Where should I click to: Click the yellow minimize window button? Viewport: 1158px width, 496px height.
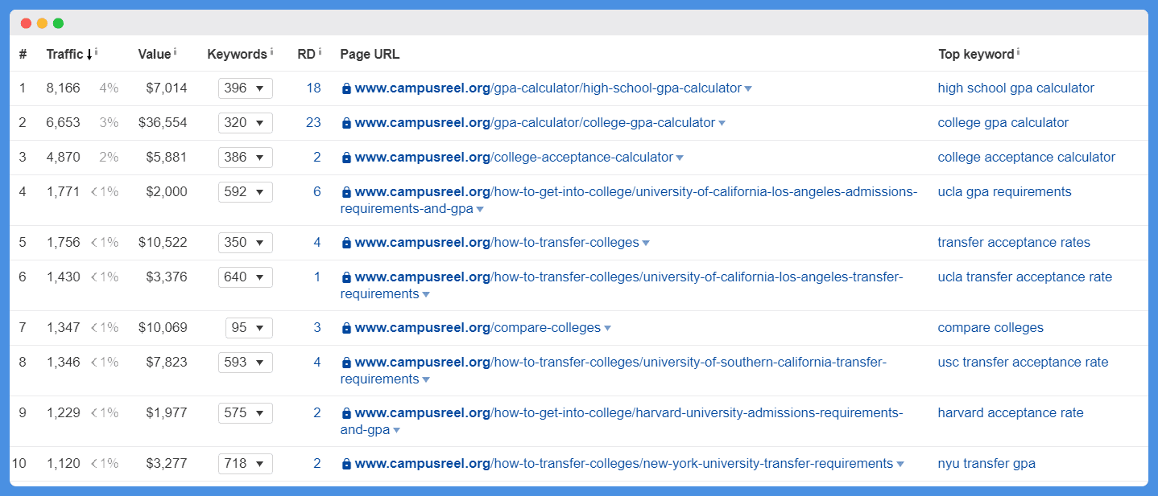pos(42,23)
